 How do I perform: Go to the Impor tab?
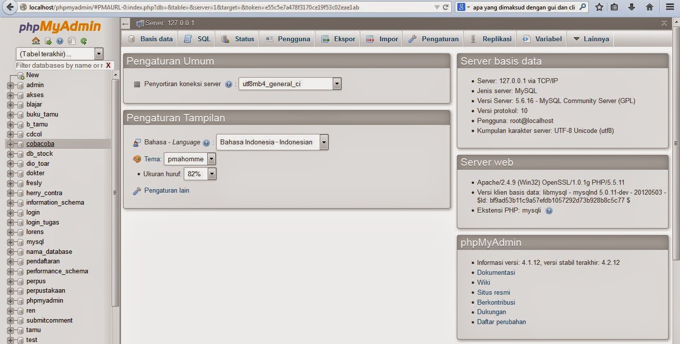(x=382, y=39)
